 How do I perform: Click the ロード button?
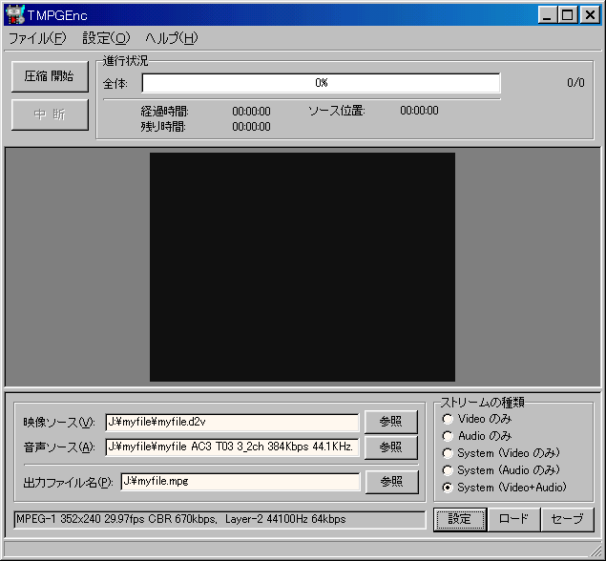[513, 519]
